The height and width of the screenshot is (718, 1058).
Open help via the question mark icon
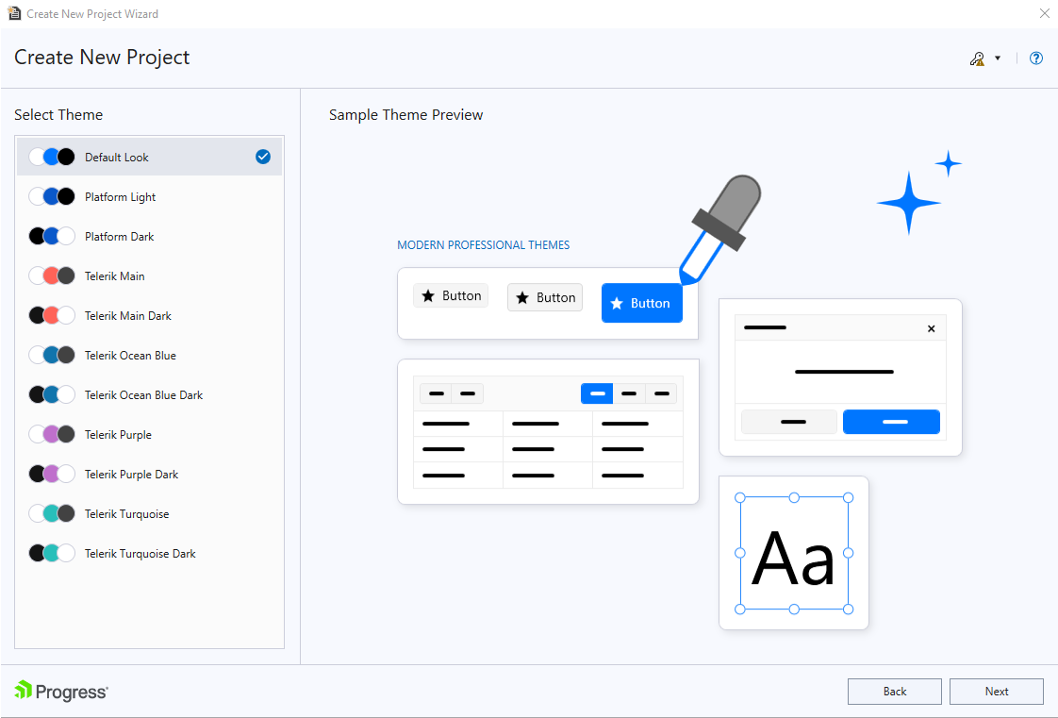(x=1035, y=58)
